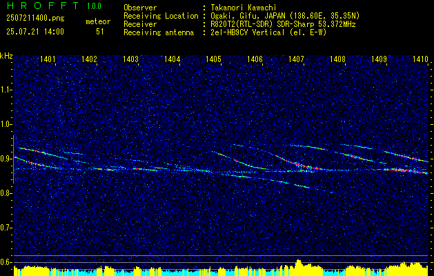This screenshot has height=276, width=434.
Task: Click the 1.1 kHz axis label
Action: click(6, 90)
